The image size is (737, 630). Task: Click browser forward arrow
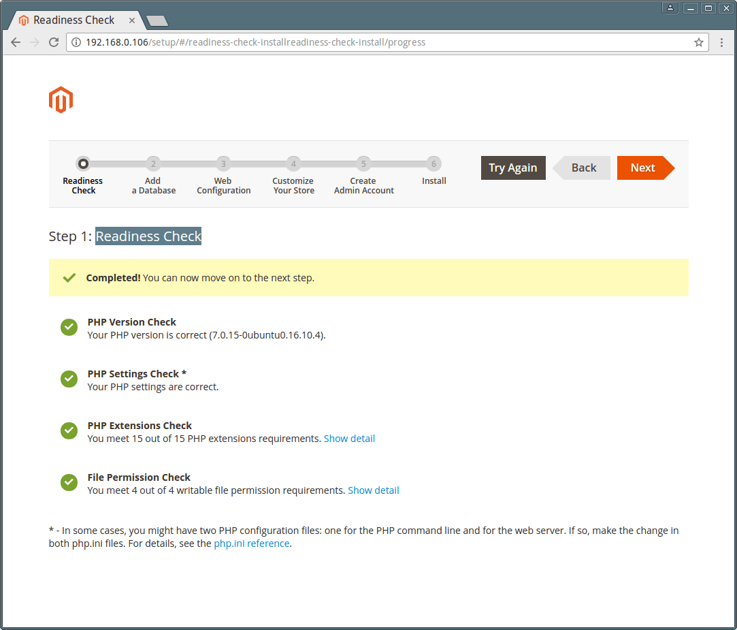(x=35, y=42)
